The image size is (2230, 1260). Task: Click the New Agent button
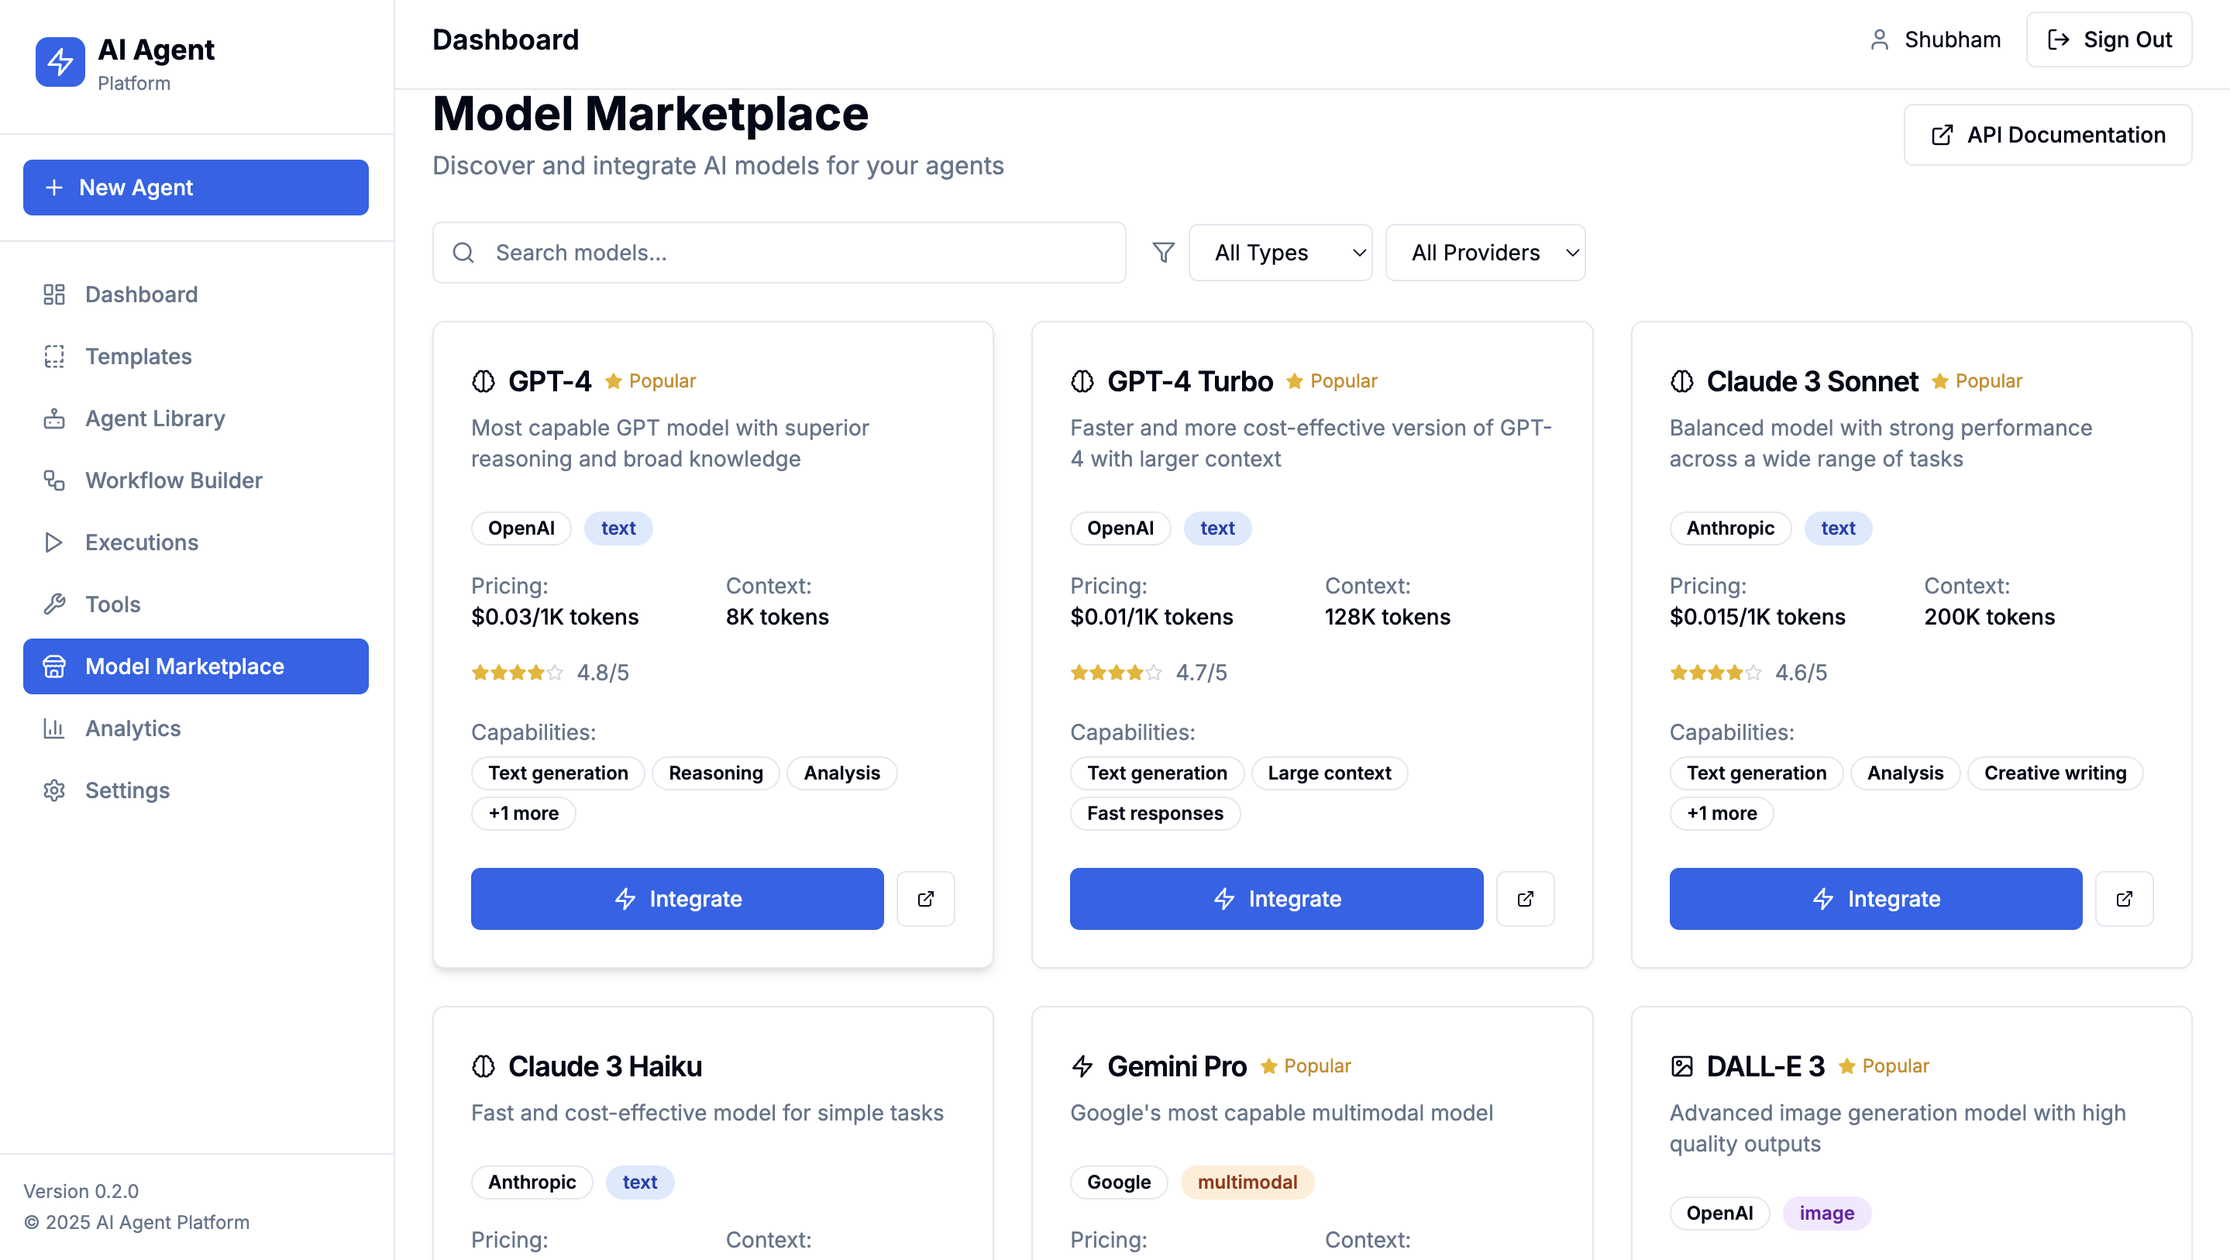195,187
